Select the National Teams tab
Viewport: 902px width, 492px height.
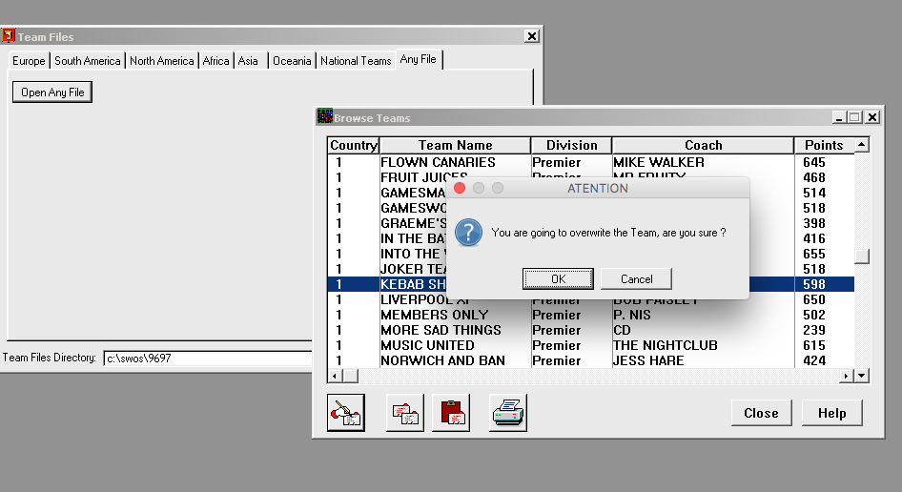tap(356, 61)
